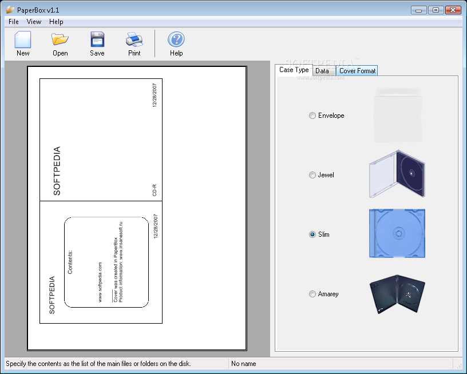467x374 pixels.
Task: Click the black Amarey case picture
Action: point(397,294)
